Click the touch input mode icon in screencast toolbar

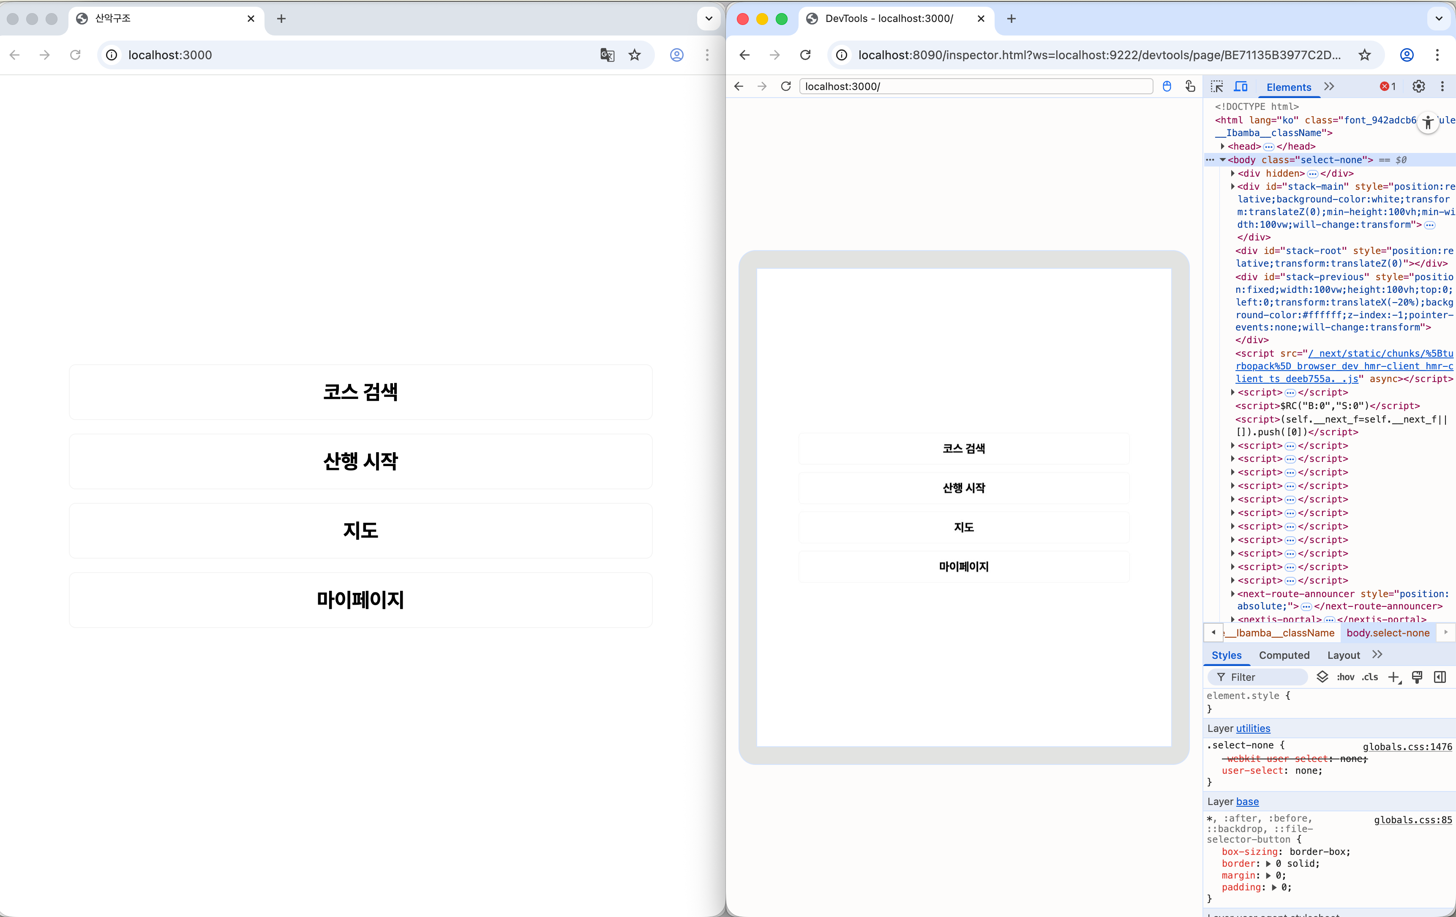click(x=1190, y=87)
